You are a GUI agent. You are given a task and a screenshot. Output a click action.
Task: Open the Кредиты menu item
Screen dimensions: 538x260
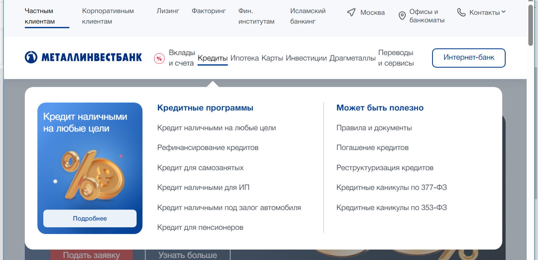click(212, 58)
